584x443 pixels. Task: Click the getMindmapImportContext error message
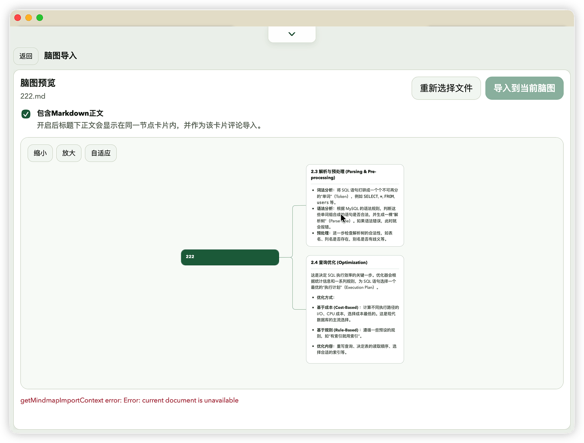(x=129, y=400)
